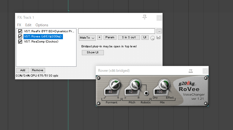Viewport: 233px width, 130px height.
Task: Pin the Rovee bridged plug-in window
Action: [x=191, y=71]
